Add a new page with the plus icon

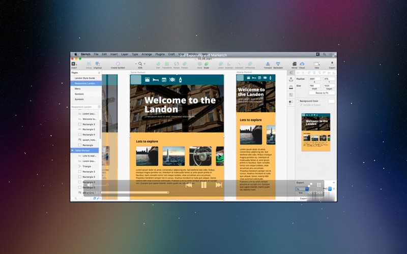click(x=99, y=73)
